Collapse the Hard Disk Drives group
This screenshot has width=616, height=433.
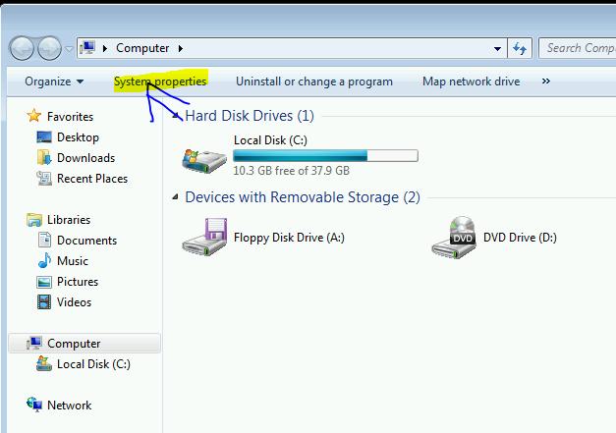(x=177, y=116)
